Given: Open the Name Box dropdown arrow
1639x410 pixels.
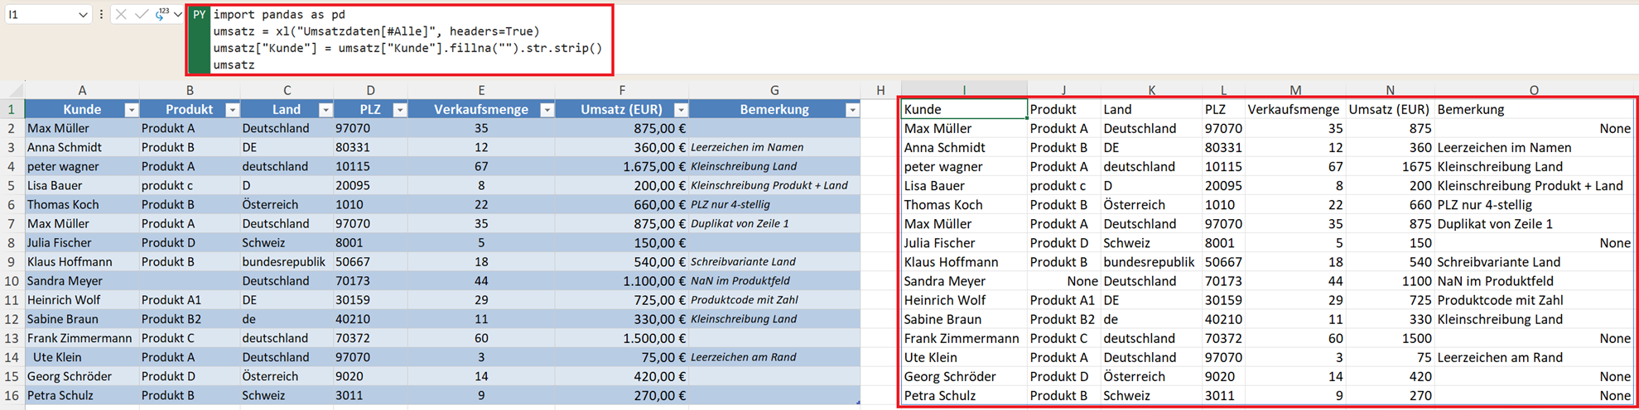Looking at the screenshot, I should (x=83, y=15).
